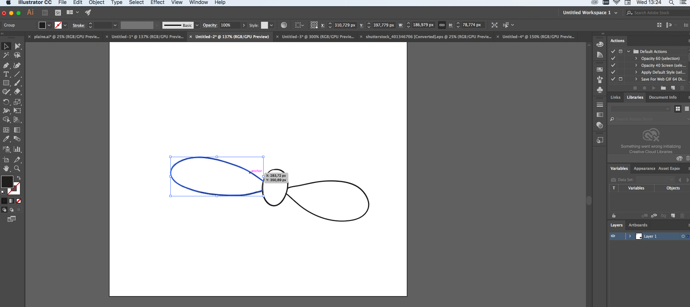Viewport: 690px width, 307px height.
Task: Open the Color panel palette icon
Action: pos(600,44)
